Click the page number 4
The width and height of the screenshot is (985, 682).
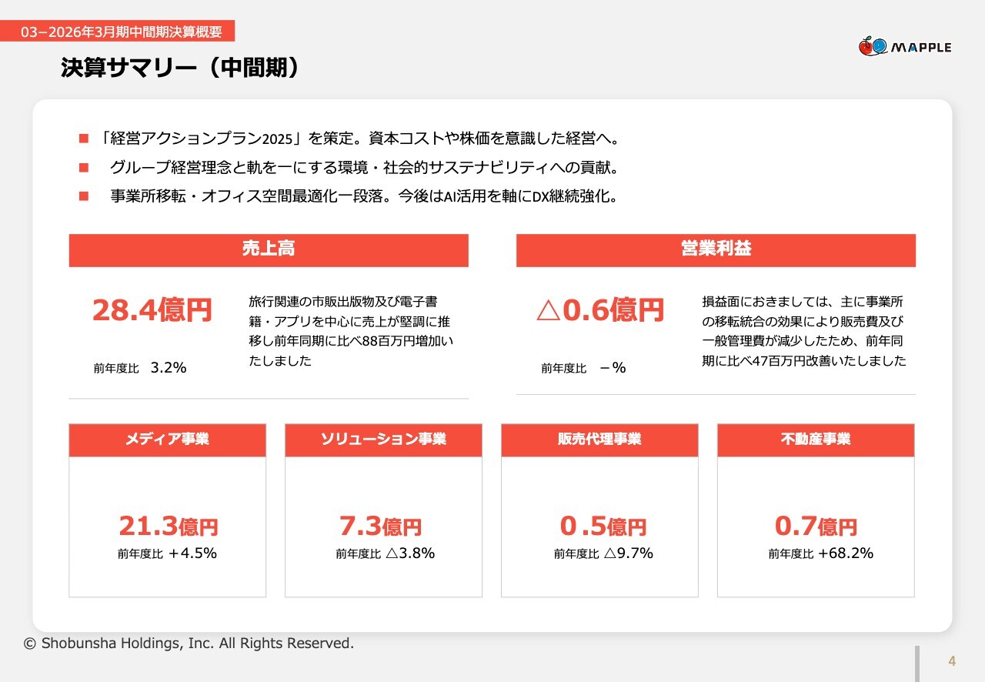tap(952, 661)
